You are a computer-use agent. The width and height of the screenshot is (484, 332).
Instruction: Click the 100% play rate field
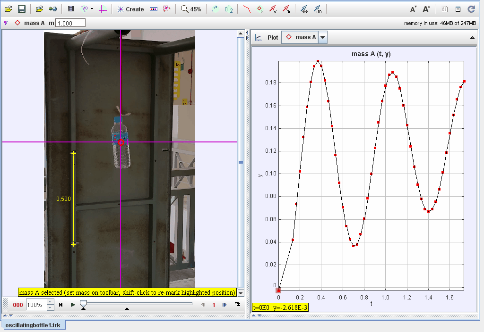(36, 305)
